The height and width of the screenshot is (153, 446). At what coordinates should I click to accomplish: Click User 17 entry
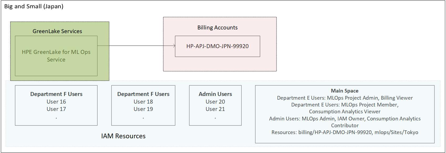tap(56, 109)
